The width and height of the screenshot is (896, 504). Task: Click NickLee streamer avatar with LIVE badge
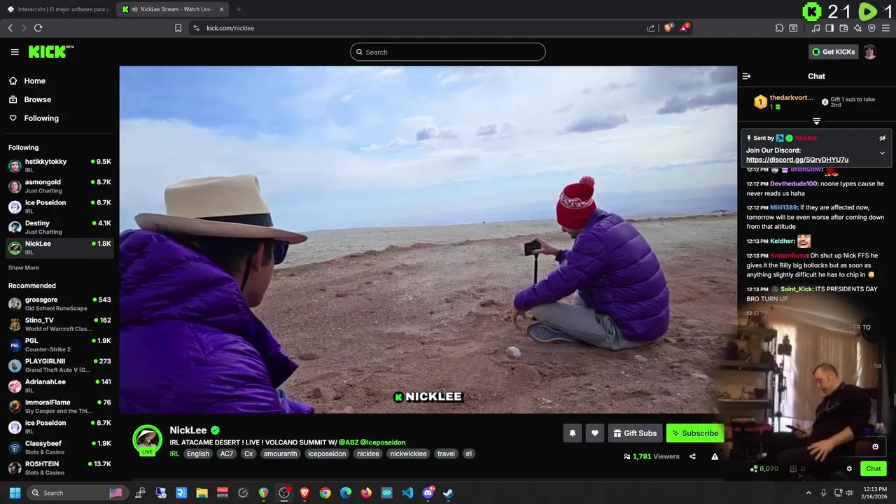click(x=148, y=440)
